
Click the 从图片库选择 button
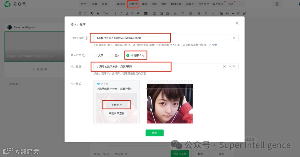(116, 113)
